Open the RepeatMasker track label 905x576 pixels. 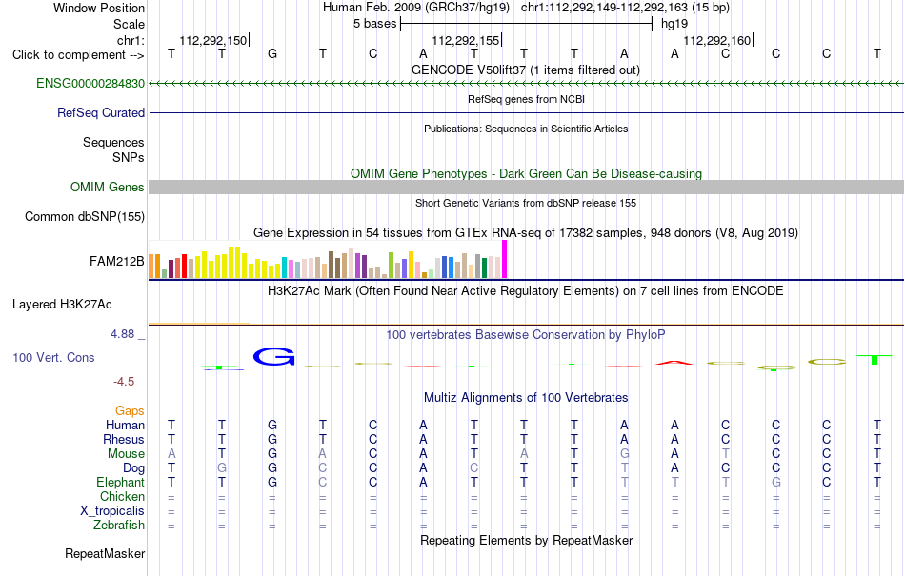(105, 554)
